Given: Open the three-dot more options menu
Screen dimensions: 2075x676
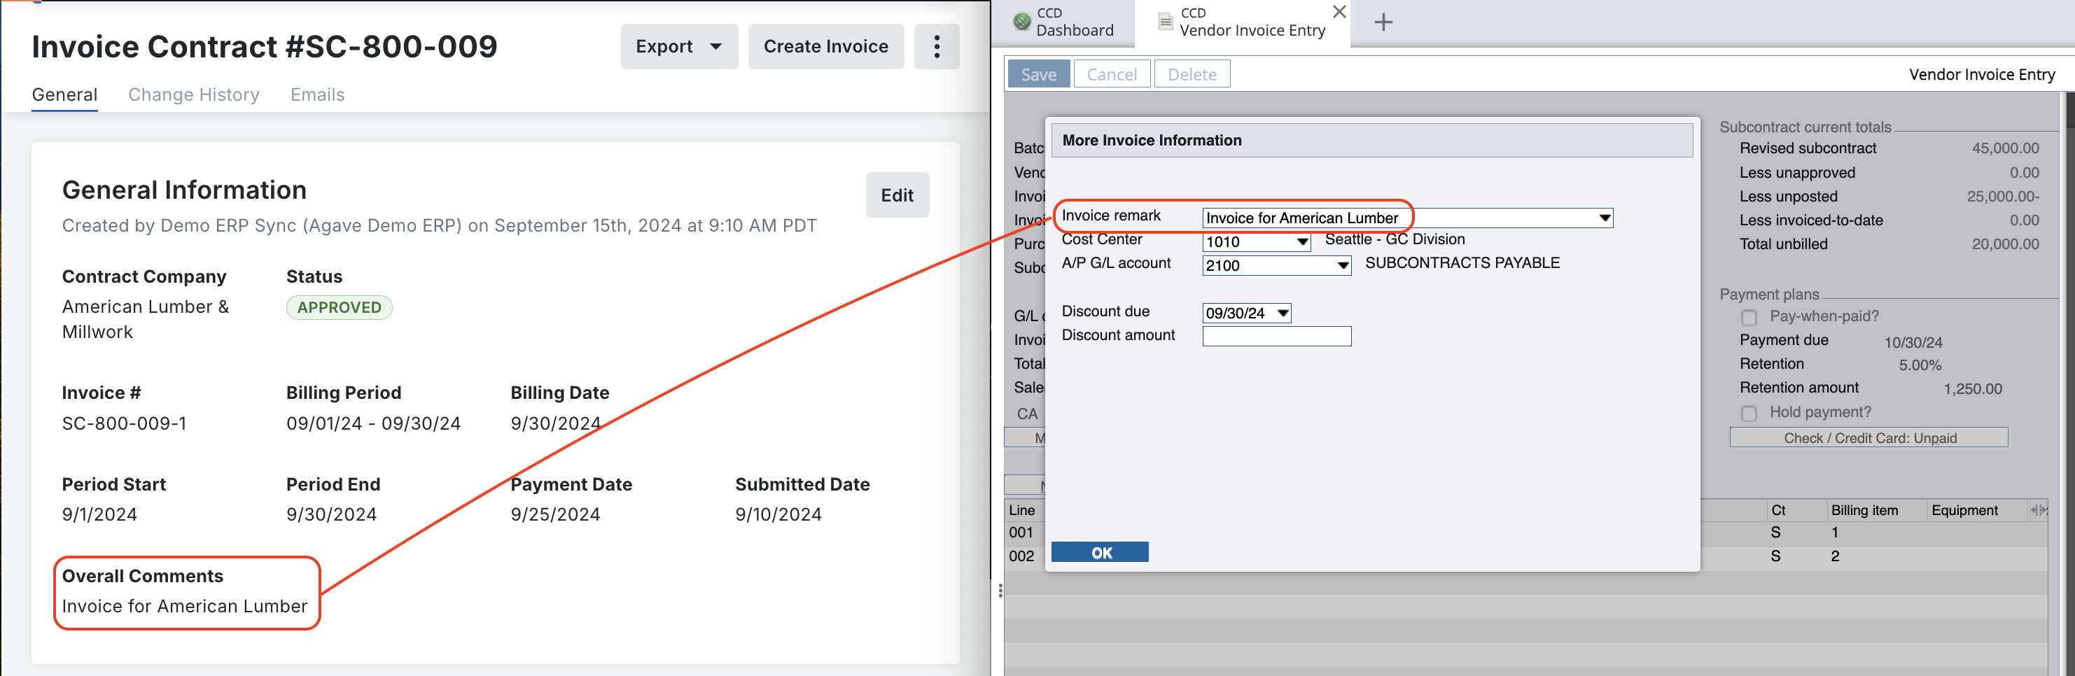Looking at the screenshot, I should pos(936,47).
